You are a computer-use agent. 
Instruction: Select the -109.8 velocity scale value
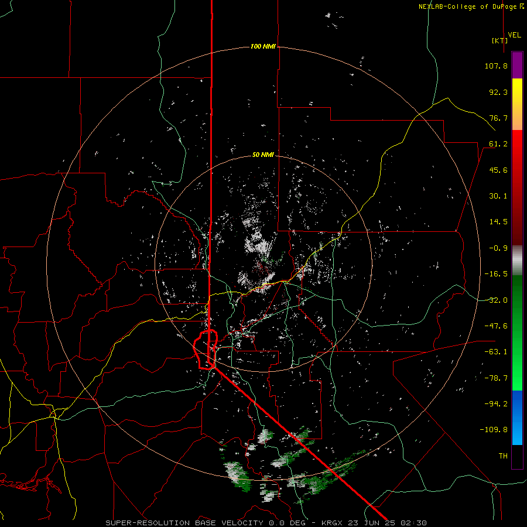click(494, 430)
